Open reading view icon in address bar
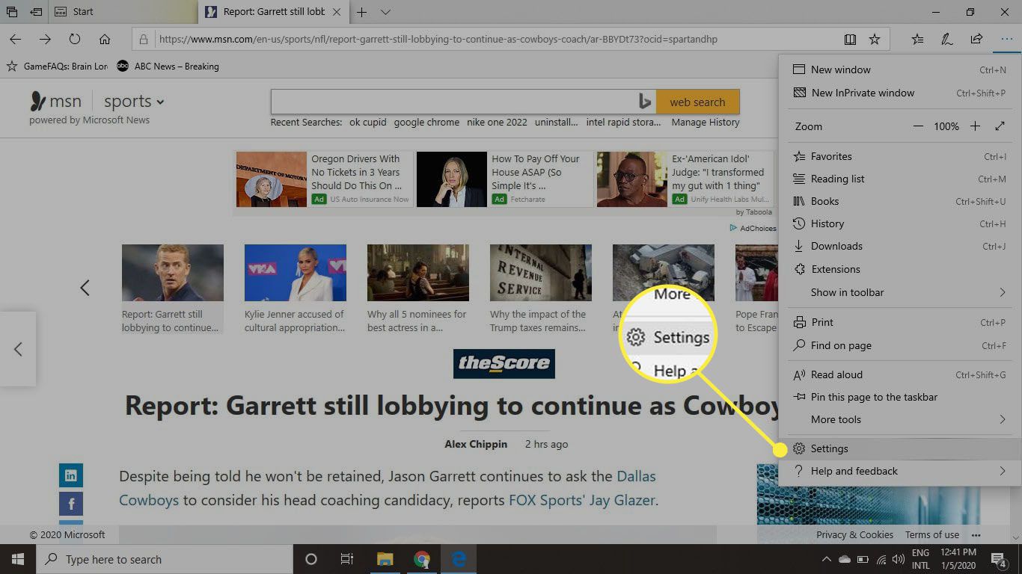This screenshot has height=574, width=1022. [x=850, y=39]
